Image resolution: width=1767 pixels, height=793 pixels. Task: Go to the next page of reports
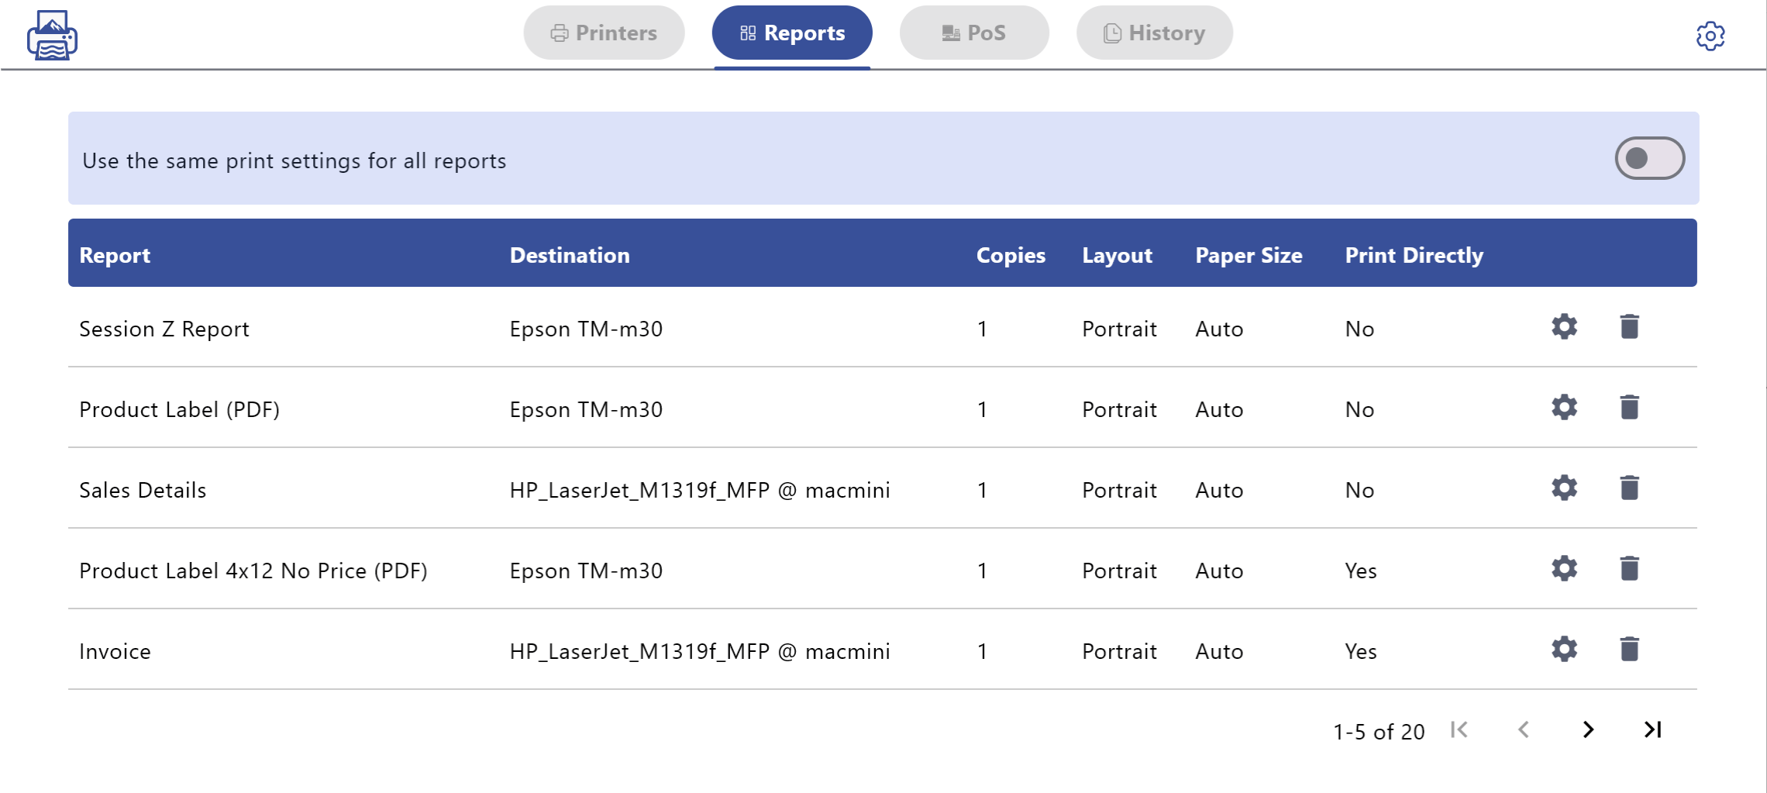[1588, 729]
